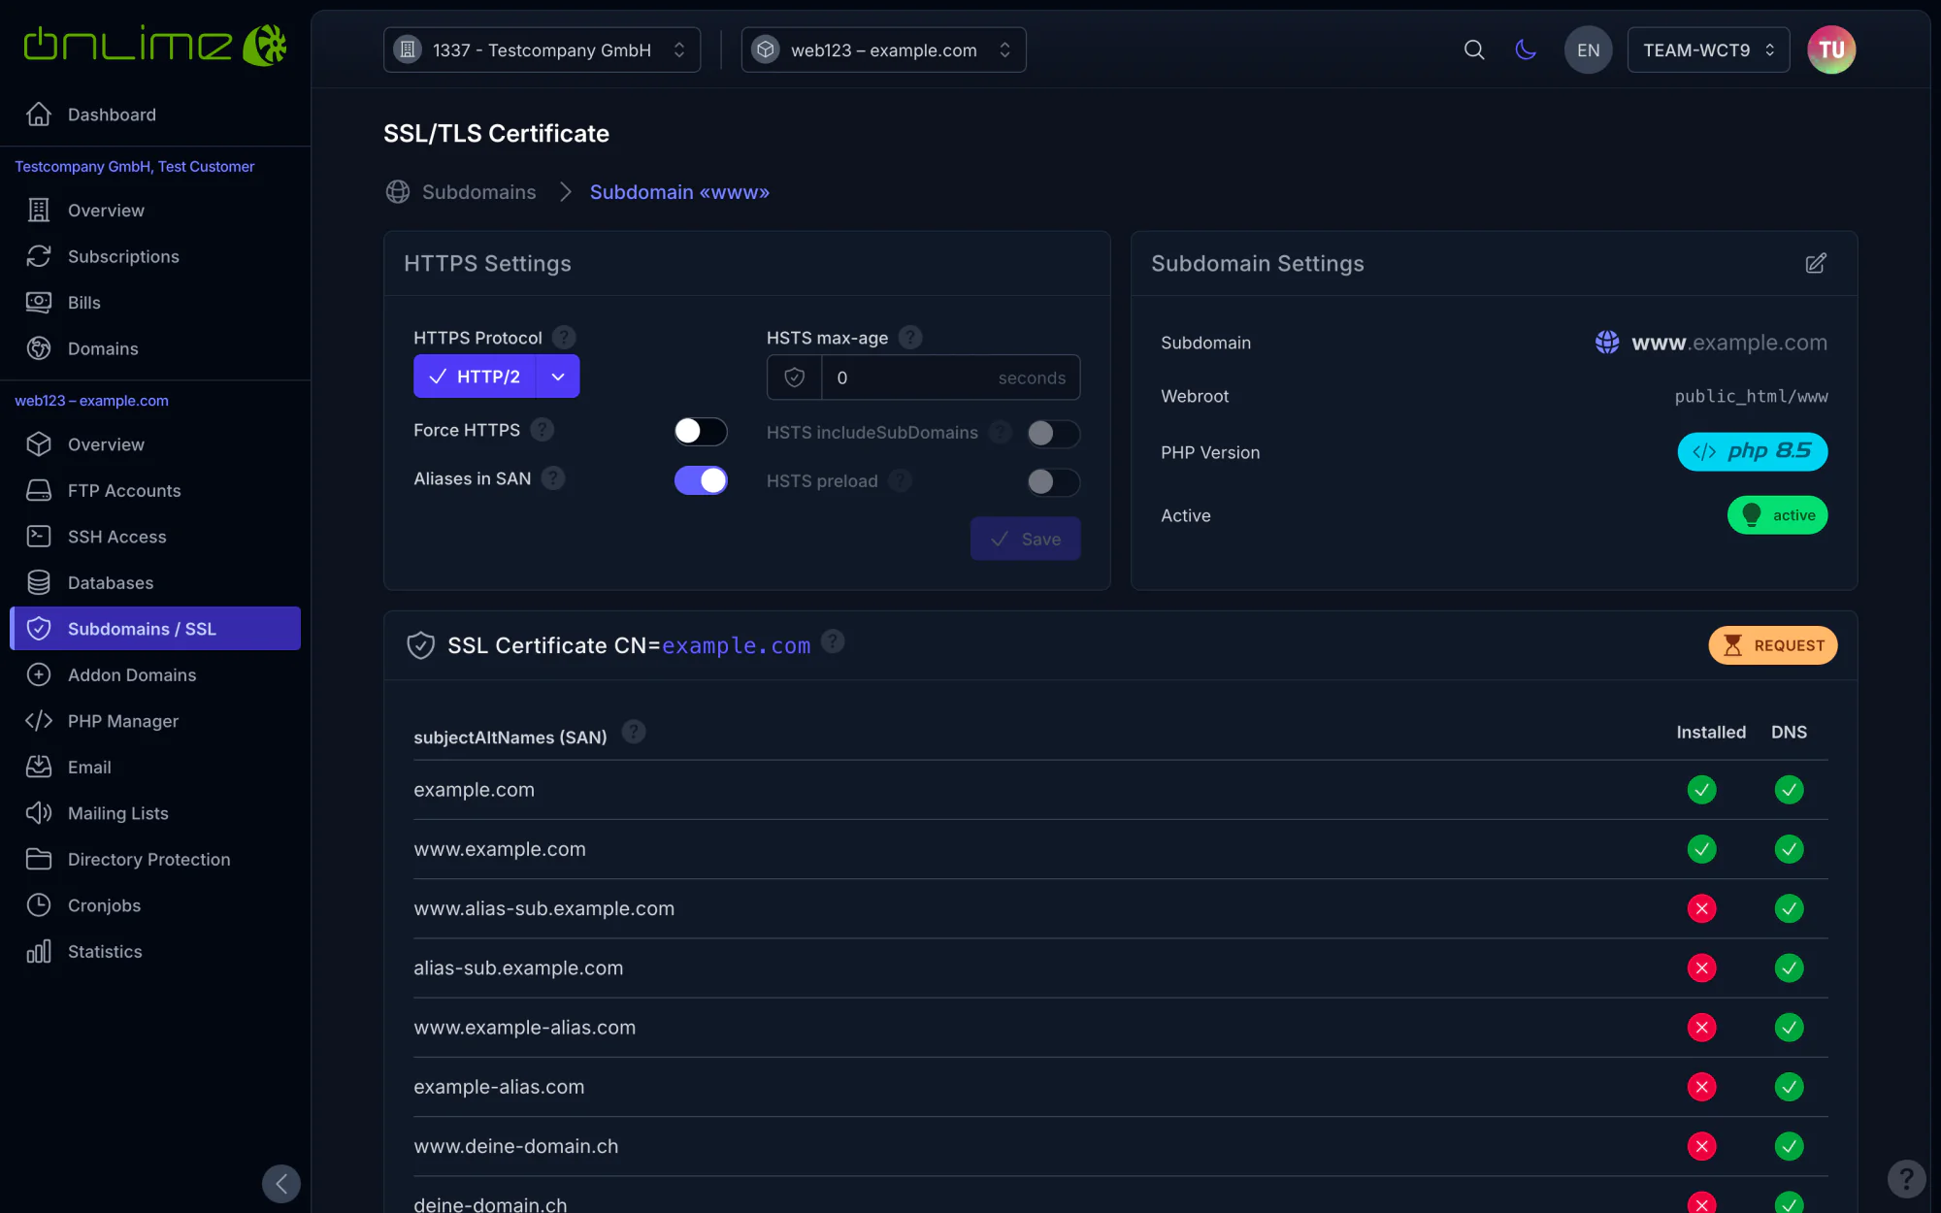Screen dimensions: 1941x1213
Task: Open the 1337 - Testcompany GmbH selector
Action: [x=542, y=49]
